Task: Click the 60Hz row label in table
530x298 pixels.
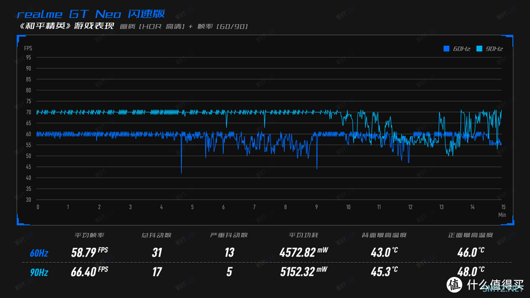Action: pyautogui.click(x=39, y=253)
